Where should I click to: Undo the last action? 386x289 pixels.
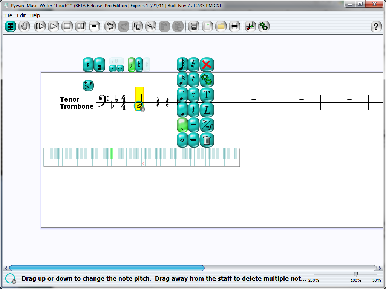click(x=110, y=26)
